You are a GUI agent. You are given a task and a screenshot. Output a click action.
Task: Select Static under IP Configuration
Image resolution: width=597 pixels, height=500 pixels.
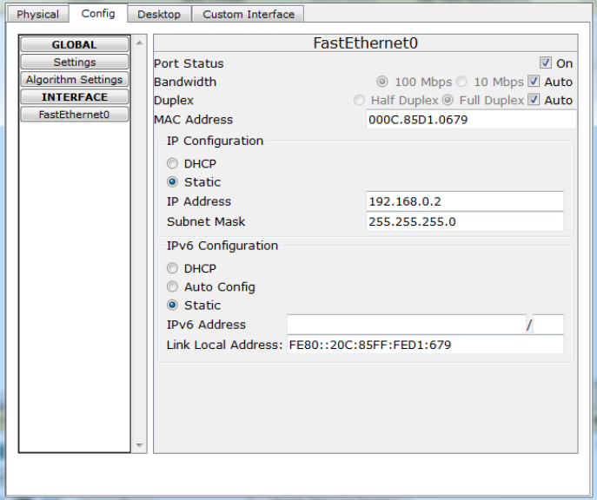tap(172, 181)
